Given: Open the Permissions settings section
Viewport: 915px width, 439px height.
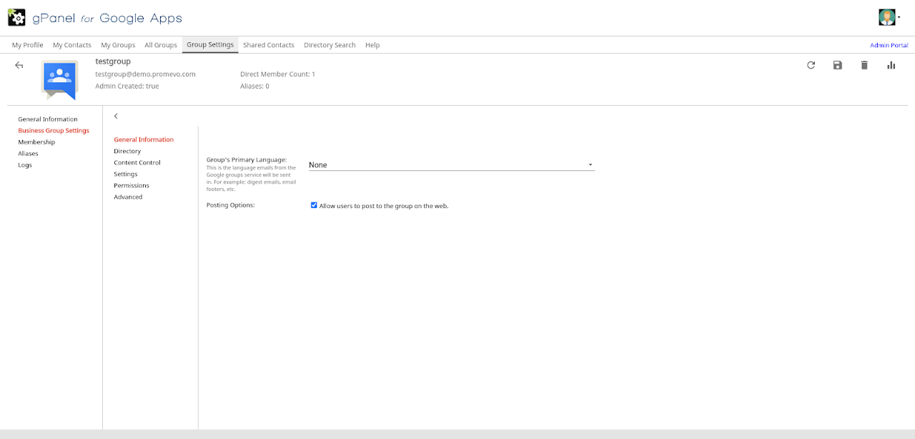Looking at the screenshot, I should coord(132,186).
